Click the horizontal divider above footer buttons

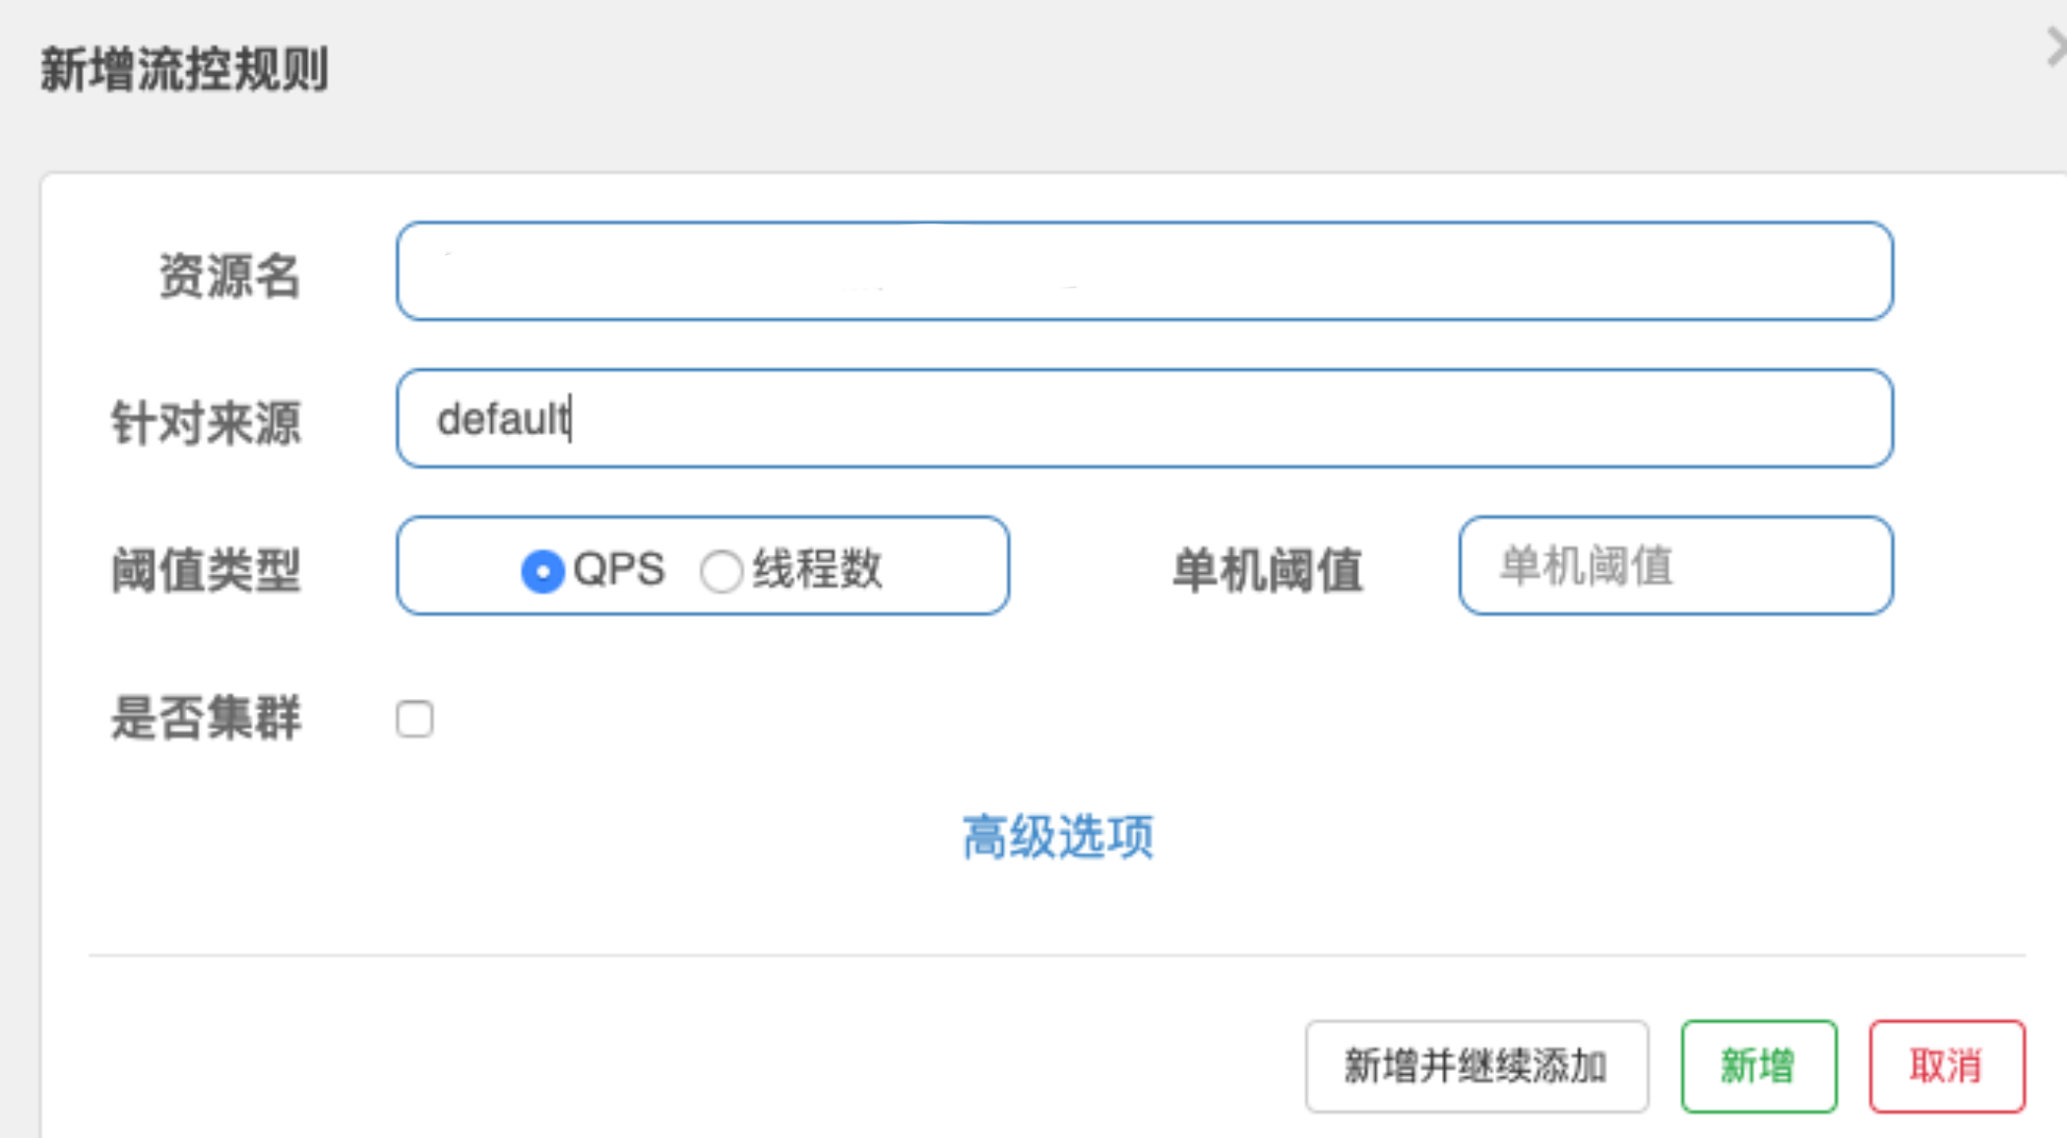coord(1057,955)
